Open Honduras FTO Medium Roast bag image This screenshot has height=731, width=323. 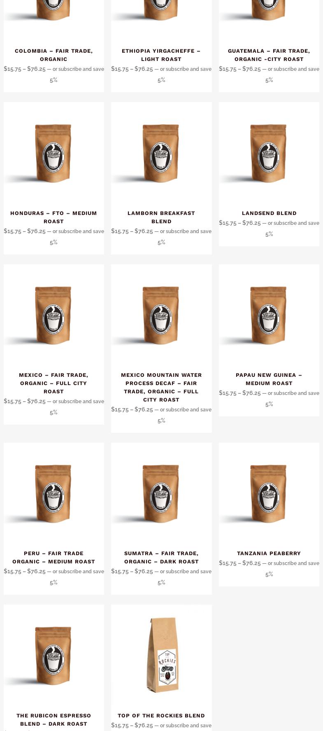(54, 152)
